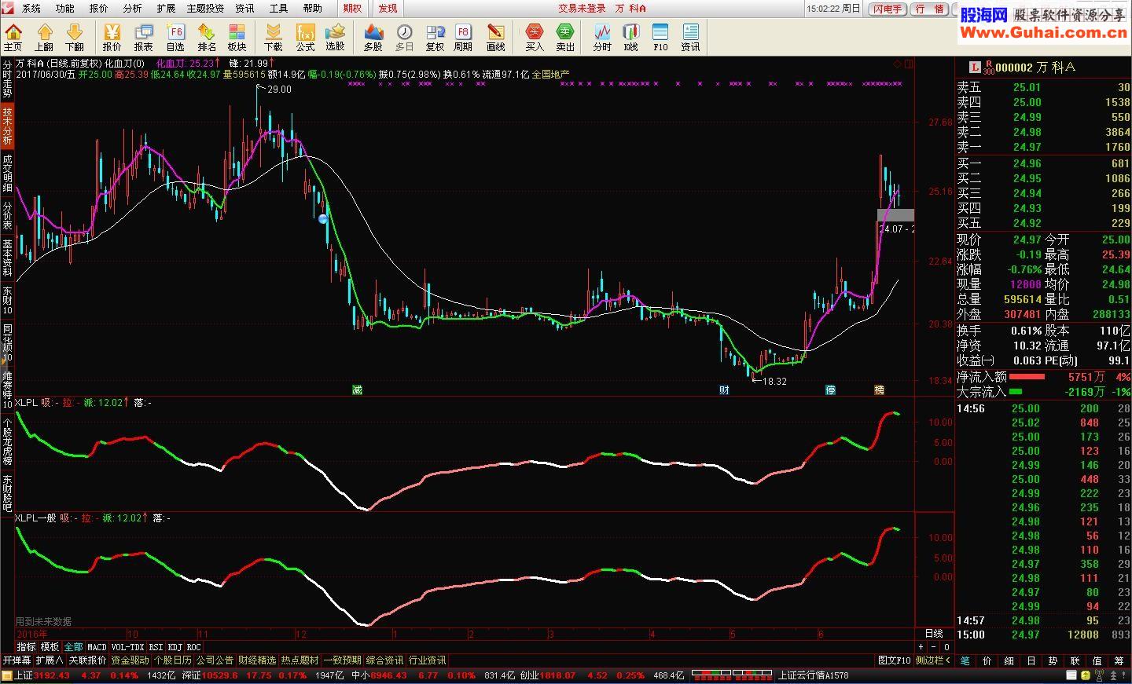Open the 板块 sectors icon
1132x684 pixels.
coord(237,37)
